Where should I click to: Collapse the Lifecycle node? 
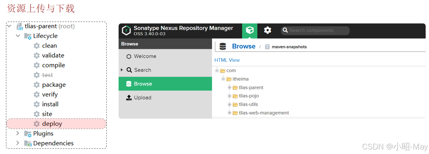click(x=18, y=36)
